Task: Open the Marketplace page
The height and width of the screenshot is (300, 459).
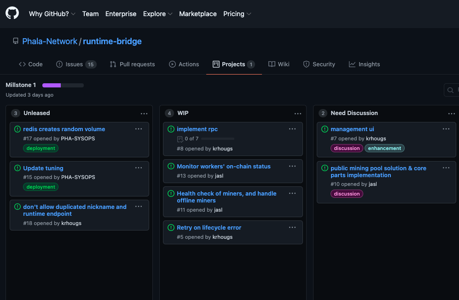Action: tap(198, 14)
